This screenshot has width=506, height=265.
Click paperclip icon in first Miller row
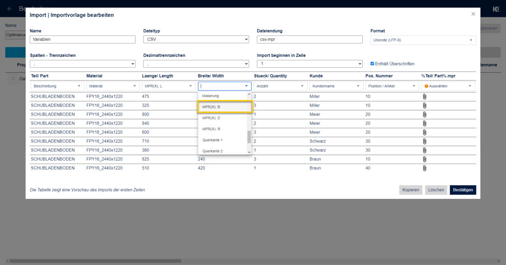click(x=425, y=96)
